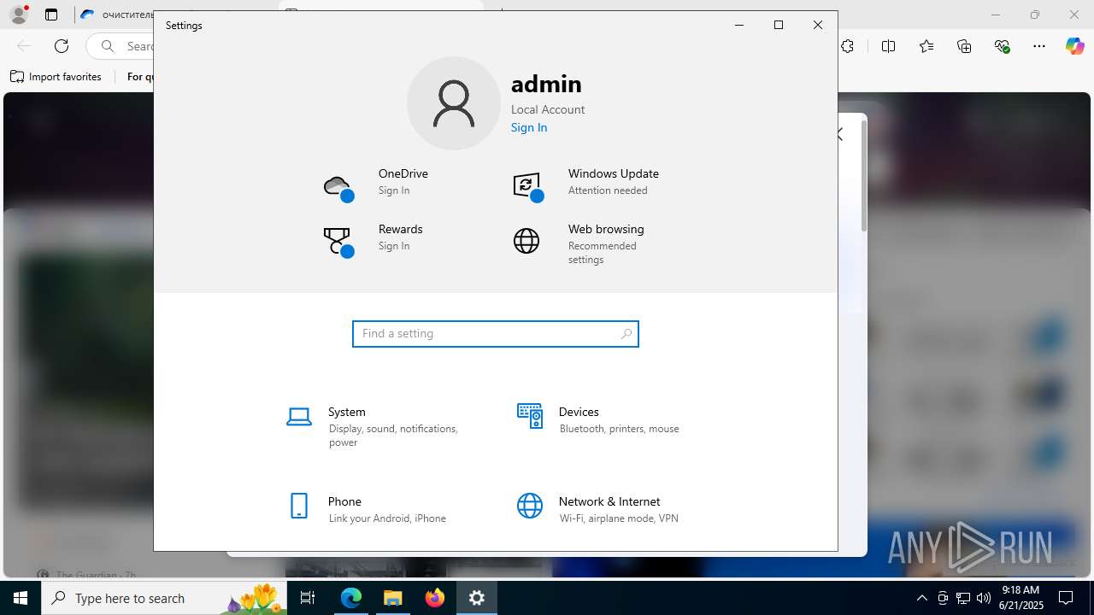Image resolution: width=1094 pixels, height=615 pixels.
Task: Click the Rewards label in Settings
Action: tap(401, 229)
